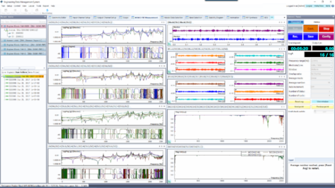Switch to the Input Channel Setup tab
Image resolution: width=335 pixels, height=188 pixels.
coord(80,17)
